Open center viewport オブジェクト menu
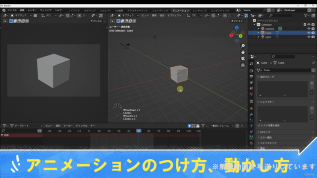Screen dimensions: 317x178 click(174, 15)
